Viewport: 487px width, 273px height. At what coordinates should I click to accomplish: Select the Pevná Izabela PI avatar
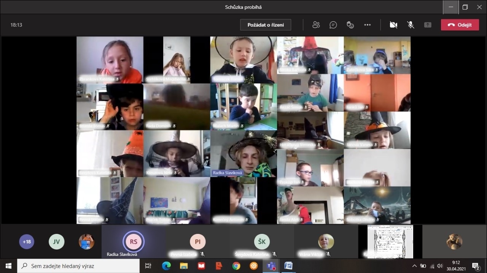pos(197,241)
